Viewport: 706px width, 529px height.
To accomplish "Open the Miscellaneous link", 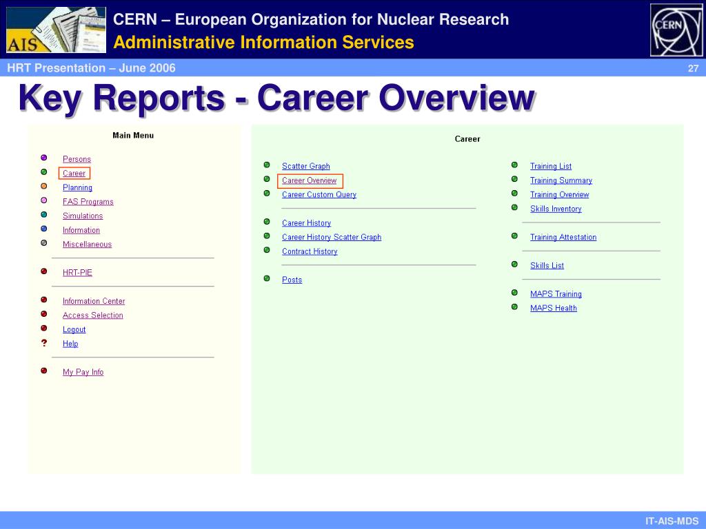I will (88, 245).
